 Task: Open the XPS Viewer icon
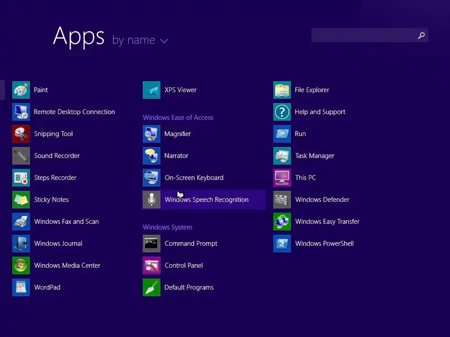152,90
